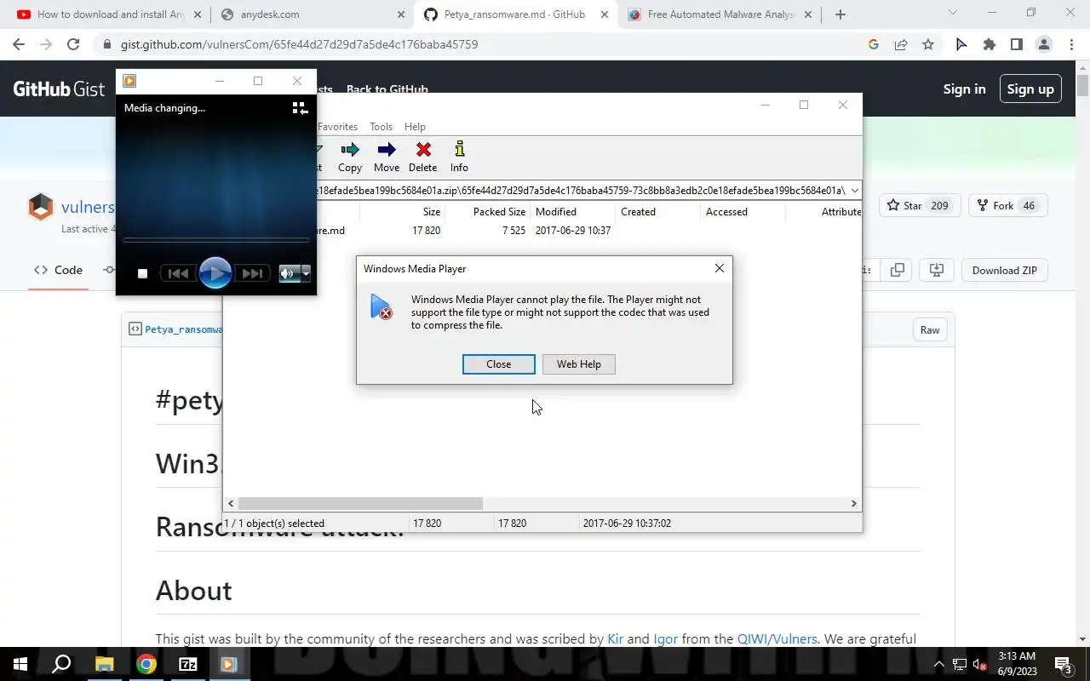1090x681 pixels.
Task: Switch to the anydesk.com browser tab
Action: point(312,14)
